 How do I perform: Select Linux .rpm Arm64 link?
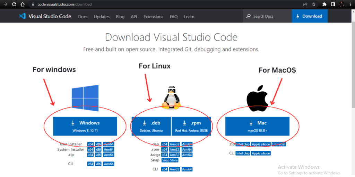pos(187,149)
